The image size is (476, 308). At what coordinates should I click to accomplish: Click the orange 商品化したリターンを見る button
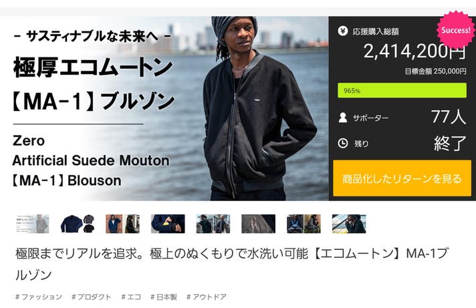[x=402, y=178]
